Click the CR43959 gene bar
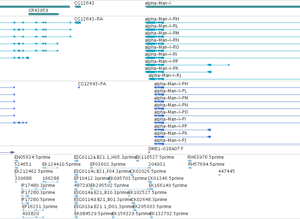300x219 pixels. click(x=44, y=14)
